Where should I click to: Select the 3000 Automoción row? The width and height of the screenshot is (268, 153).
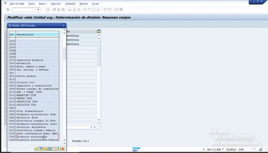tap(34, 63)
